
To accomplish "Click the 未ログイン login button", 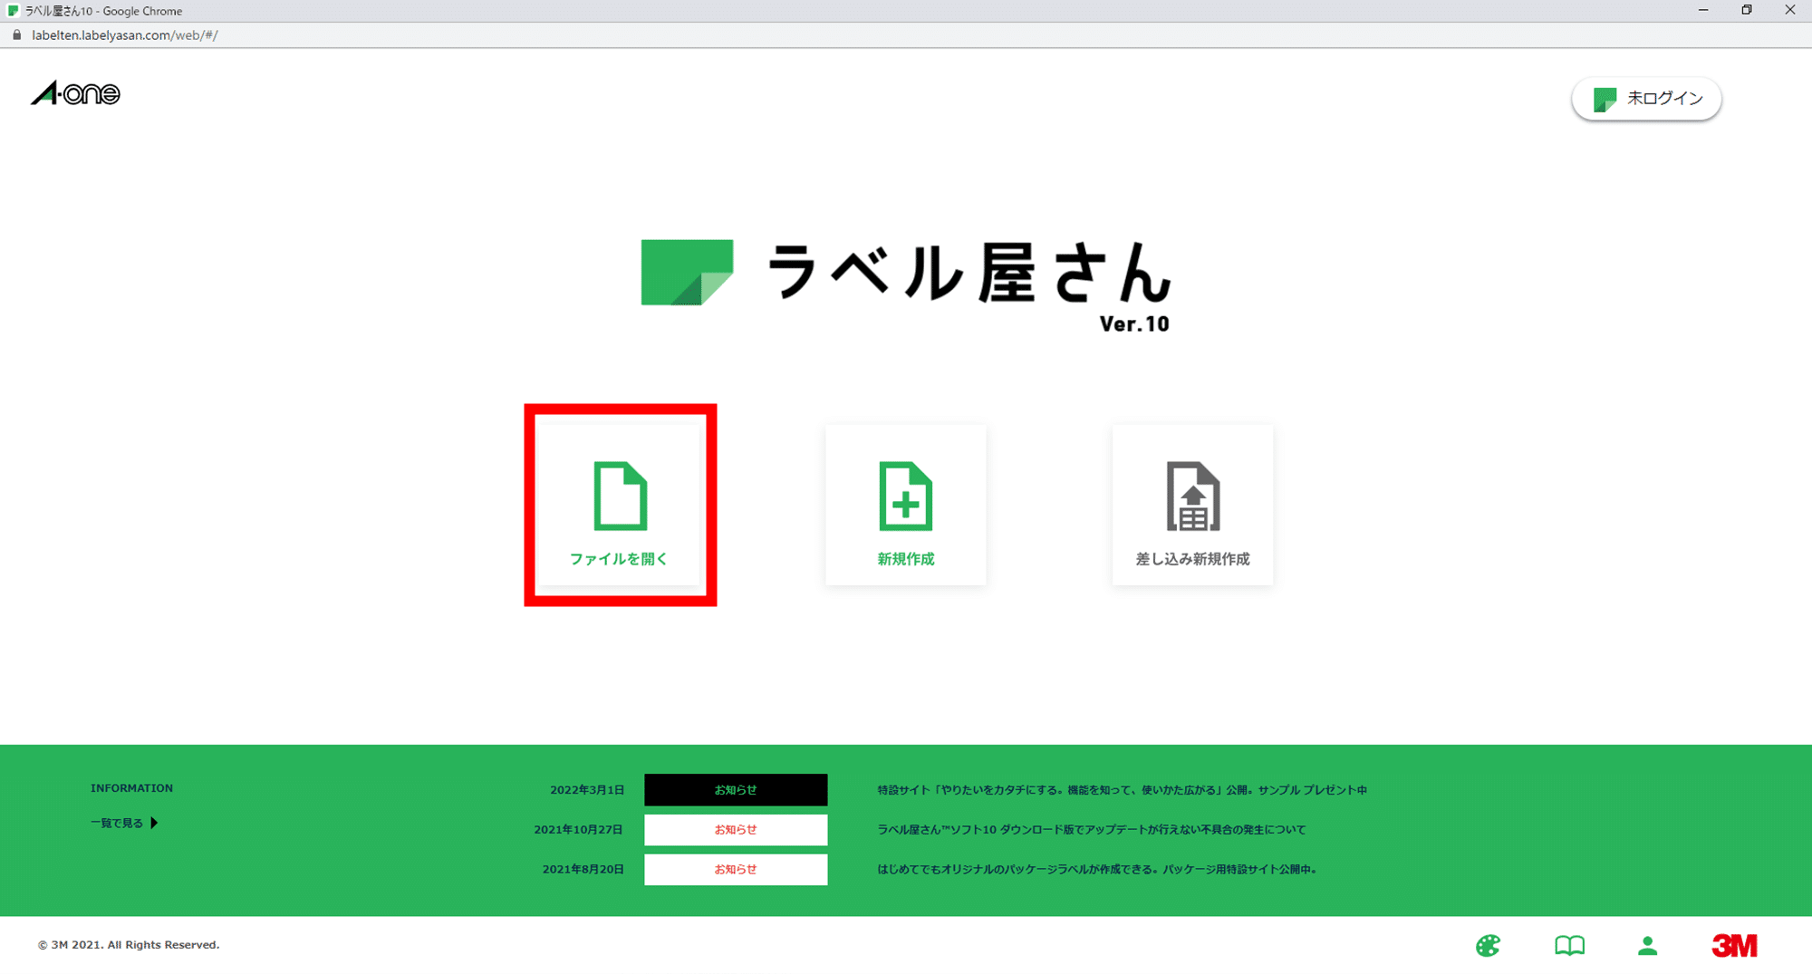I will (x=1646, y=99).
